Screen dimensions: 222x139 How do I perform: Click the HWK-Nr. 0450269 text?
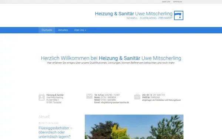(x=151, y=97)
